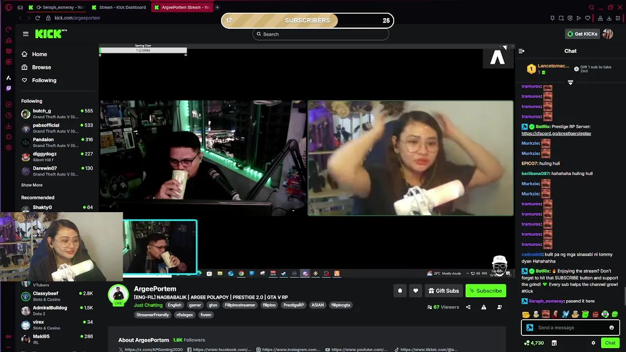Click the Gift Subs button
The image size is (626, 352).
(443, 291)
